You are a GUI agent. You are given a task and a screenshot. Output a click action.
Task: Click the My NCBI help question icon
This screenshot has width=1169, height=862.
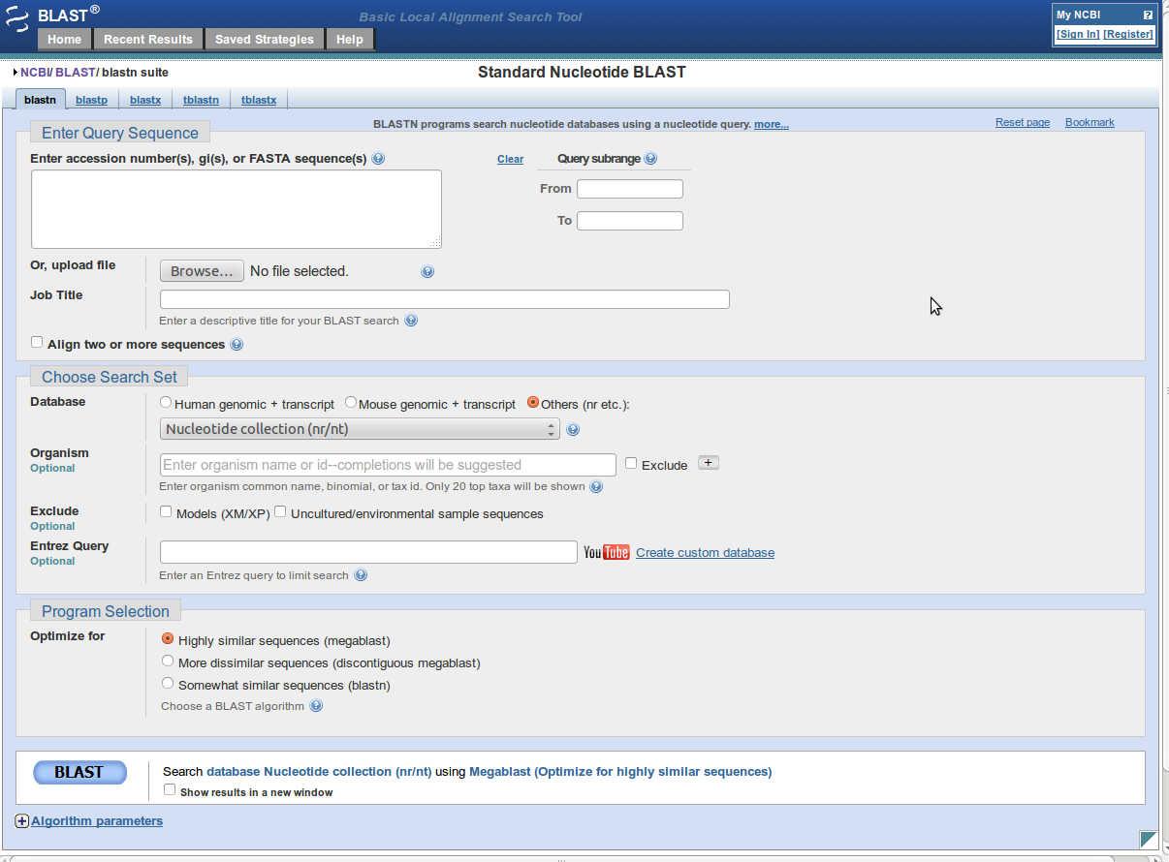(1148, 15)
